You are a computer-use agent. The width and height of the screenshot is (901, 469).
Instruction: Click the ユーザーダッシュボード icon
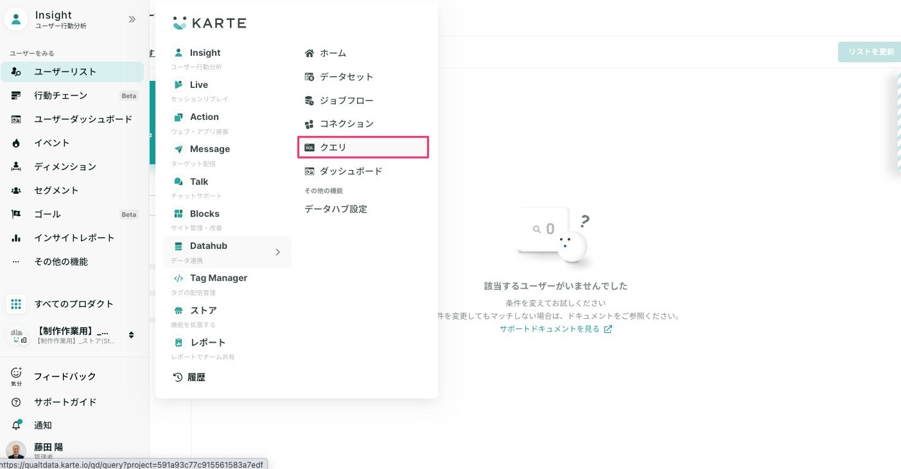coord(17,119)
